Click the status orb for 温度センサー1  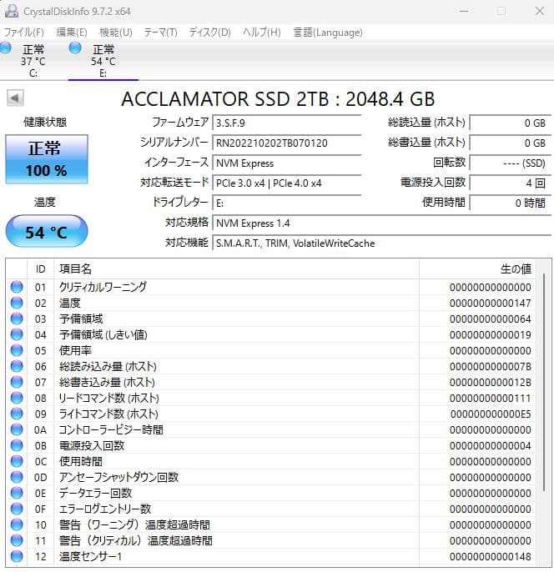point(17,557)
